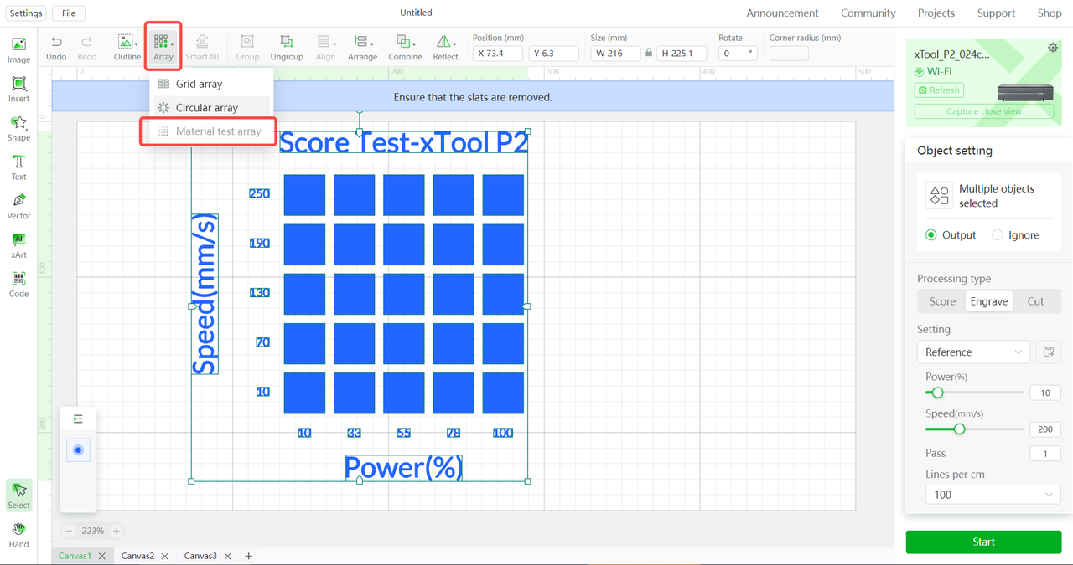Click the zoom percentage 223% value
The height and width of the screenshot is (565, 1073).
coord(93,531)
